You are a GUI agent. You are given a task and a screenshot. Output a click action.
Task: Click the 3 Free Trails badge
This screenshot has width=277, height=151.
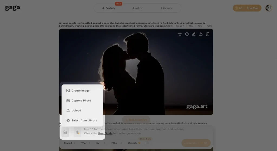145,139
